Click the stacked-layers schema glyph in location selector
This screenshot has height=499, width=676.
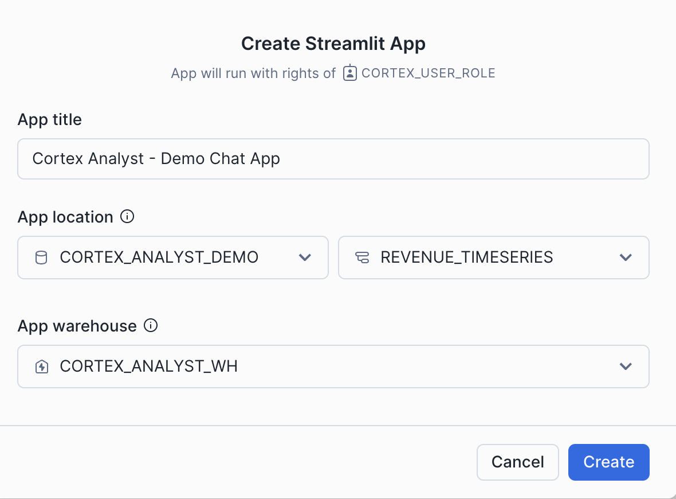click(361, 258)
